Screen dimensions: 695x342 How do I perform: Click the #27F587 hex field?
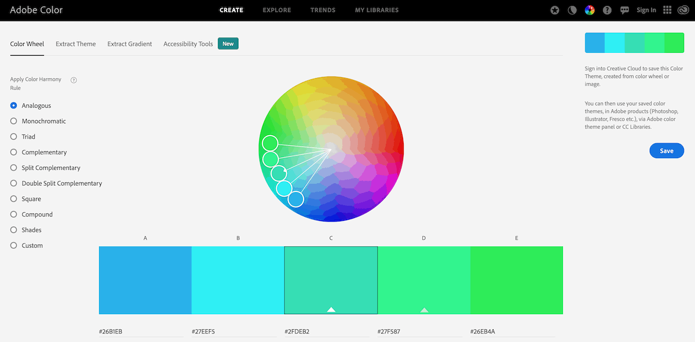(419, 332)
